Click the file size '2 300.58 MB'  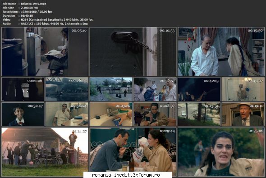[x=29, y=8]
